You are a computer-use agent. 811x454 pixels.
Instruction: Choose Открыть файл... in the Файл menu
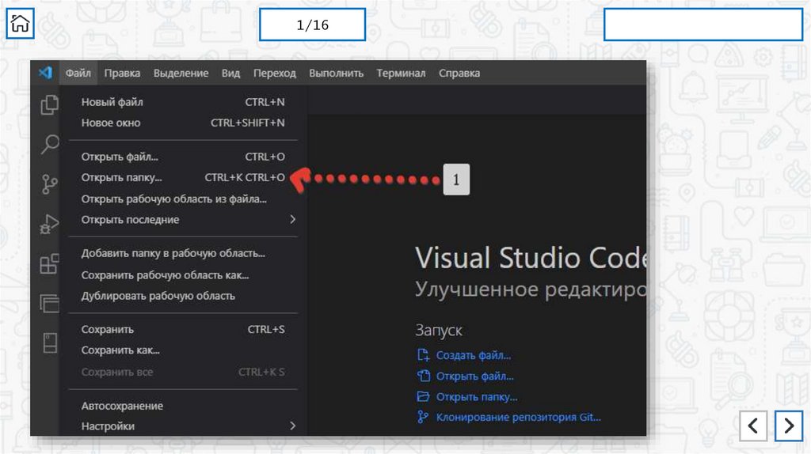[x=183, y=157]
